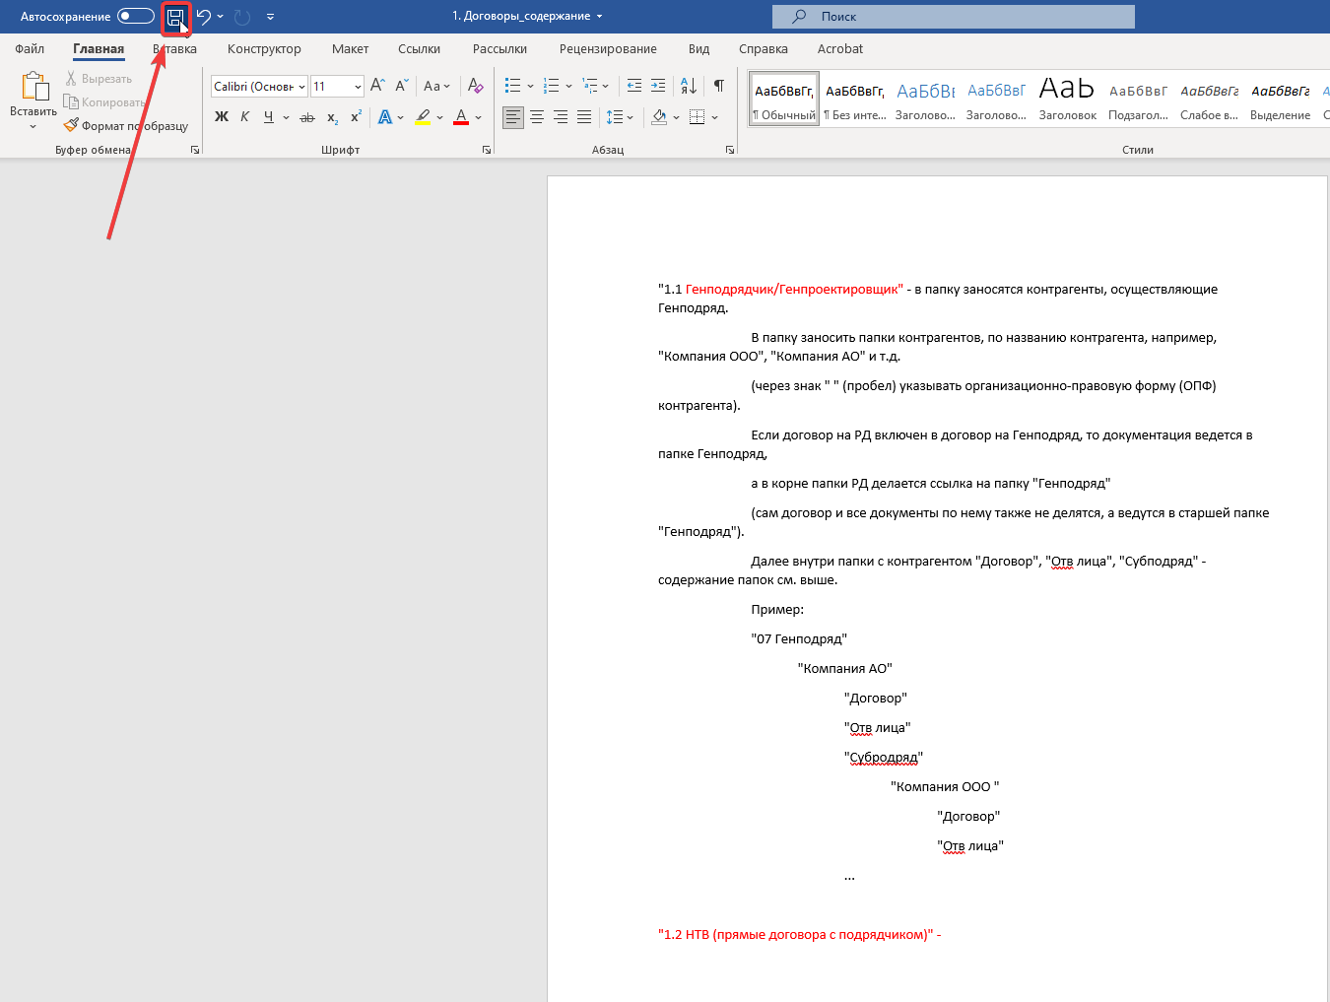1330x1002 pixels.
Task: Toggle Underline (Ч) formatting
Action: (x=268, y=117)
